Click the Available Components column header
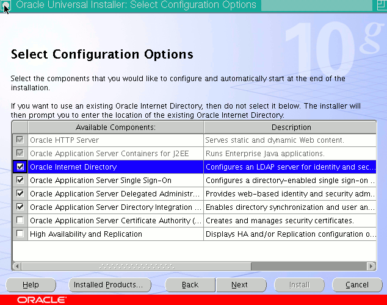This screenshot has height=305, width=387. click(116, 127)
